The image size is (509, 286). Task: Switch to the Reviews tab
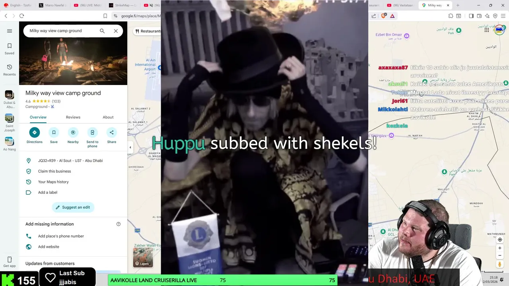(73, 117)
